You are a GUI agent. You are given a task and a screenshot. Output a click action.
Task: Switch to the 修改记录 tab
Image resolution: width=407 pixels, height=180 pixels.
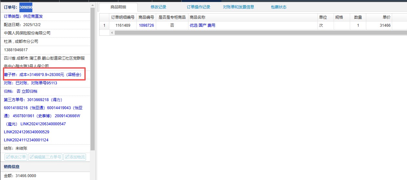tap(158, 7)
